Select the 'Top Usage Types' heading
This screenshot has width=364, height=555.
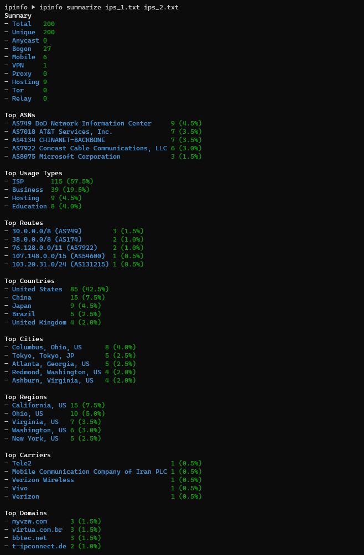point(33,173)
